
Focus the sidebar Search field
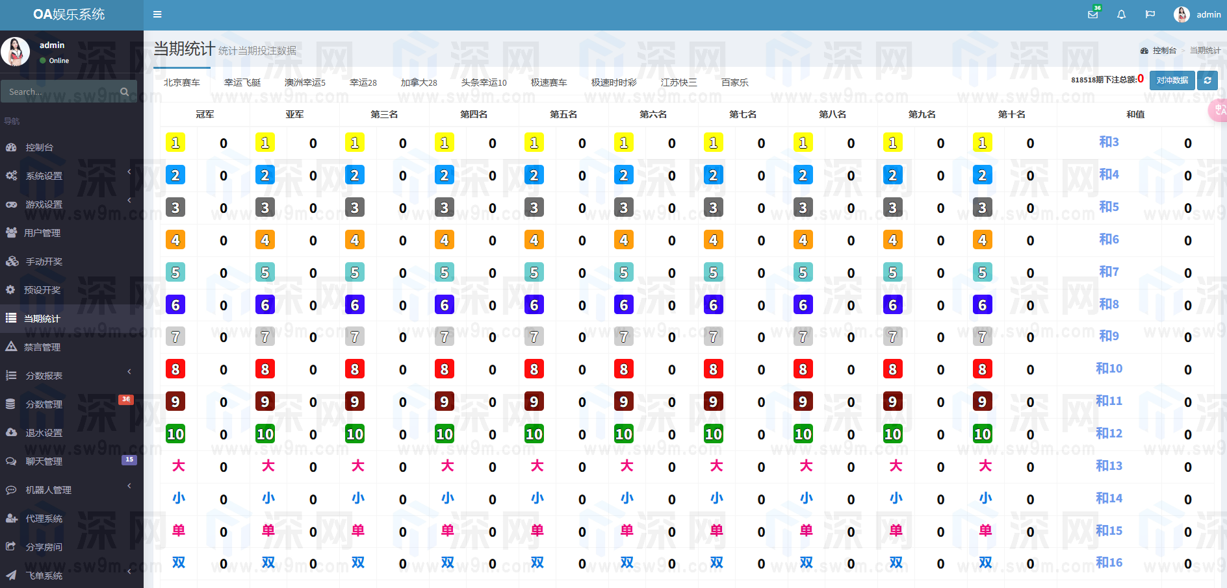coord(62,92)
